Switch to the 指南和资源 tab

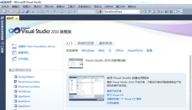tap(86, 43)
